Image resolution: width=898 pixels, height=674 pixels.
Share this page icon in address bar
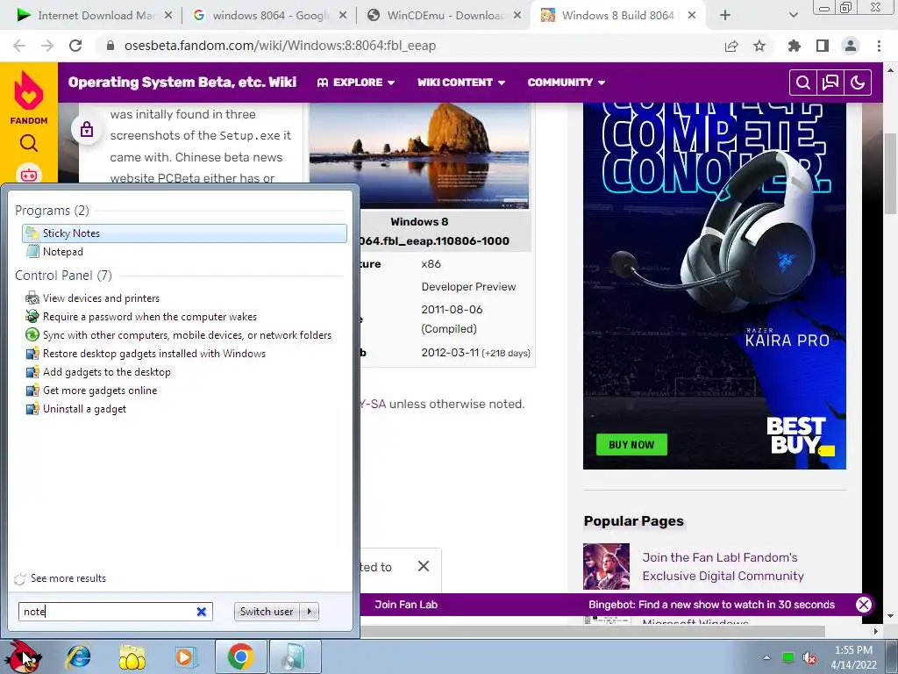(731, 46)
